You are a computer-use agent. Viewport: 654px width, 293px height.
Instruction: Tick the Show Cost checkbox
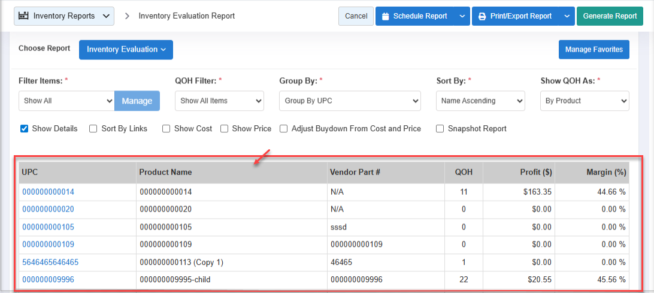pyautogui.click(x=166, y=129)
